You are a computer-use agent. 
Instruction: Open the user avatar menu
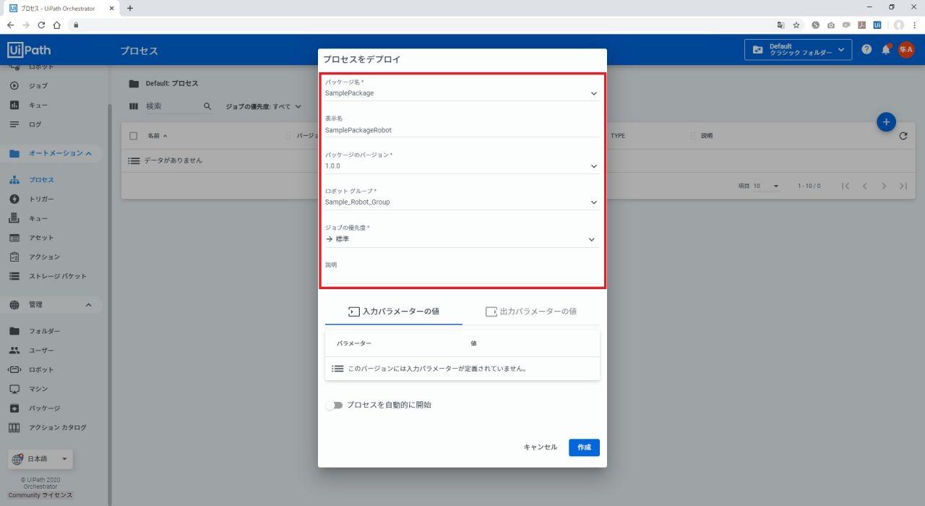(x=906, y=49)
